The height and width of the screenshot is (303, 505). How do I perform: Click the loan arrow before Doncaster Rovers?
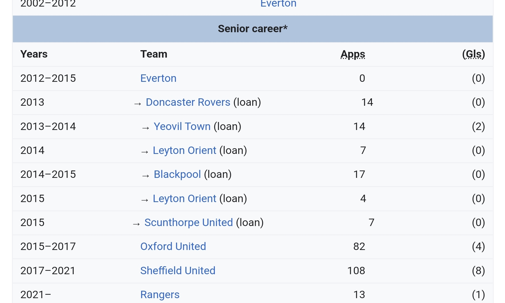(x=138, y=104)
